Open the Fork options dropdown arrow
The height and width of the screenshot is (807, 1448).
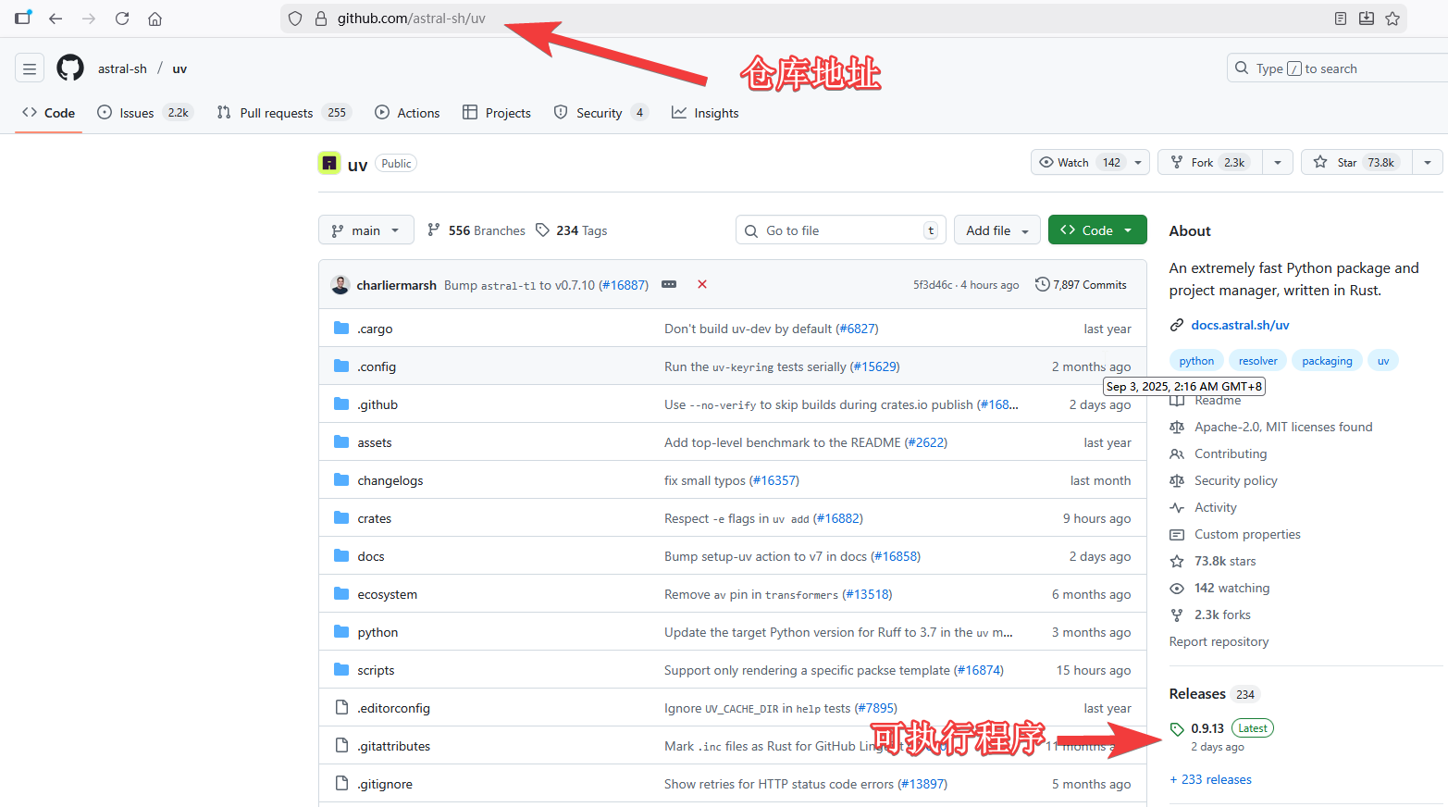(1278, 162)
